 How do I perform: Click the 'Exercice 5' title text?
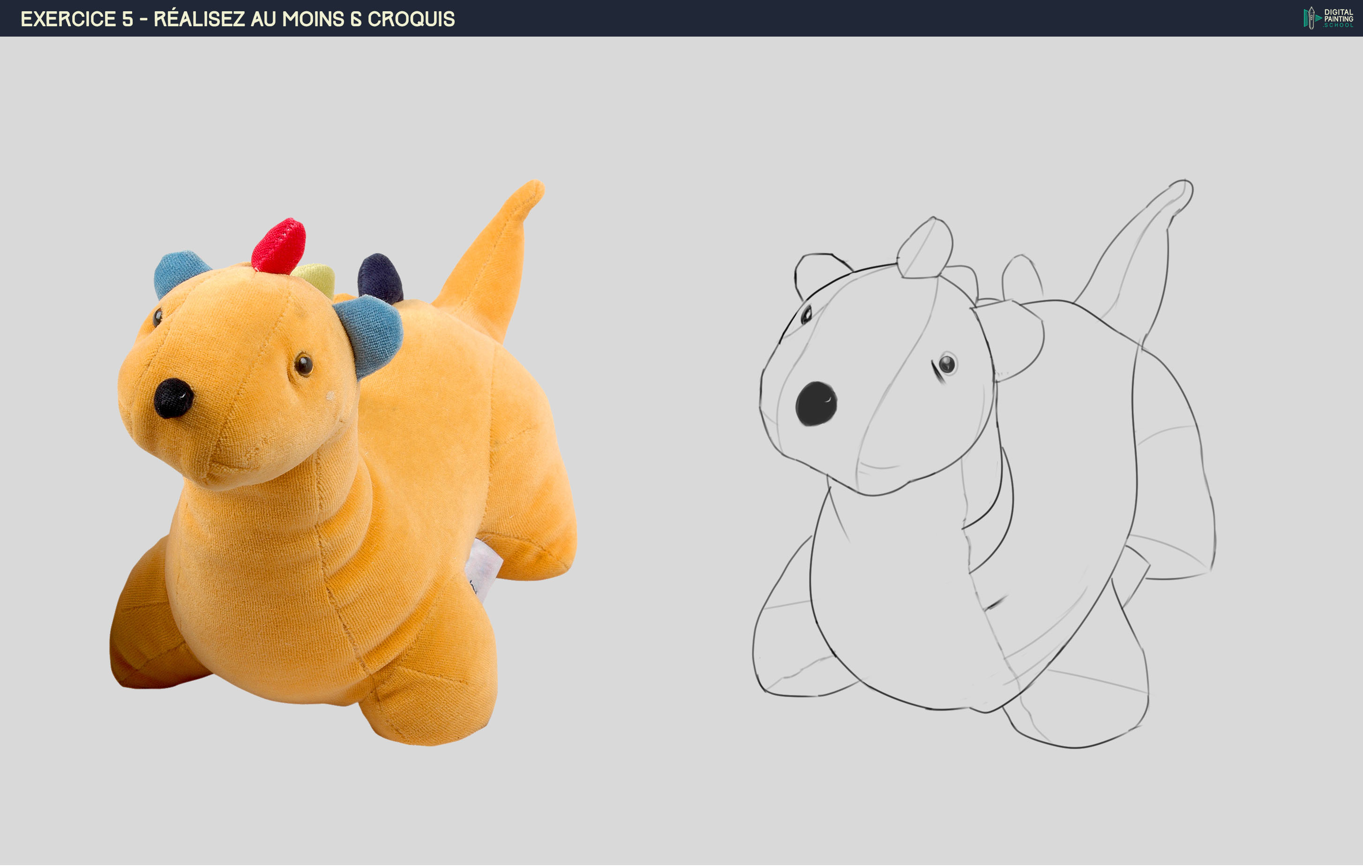76,19
